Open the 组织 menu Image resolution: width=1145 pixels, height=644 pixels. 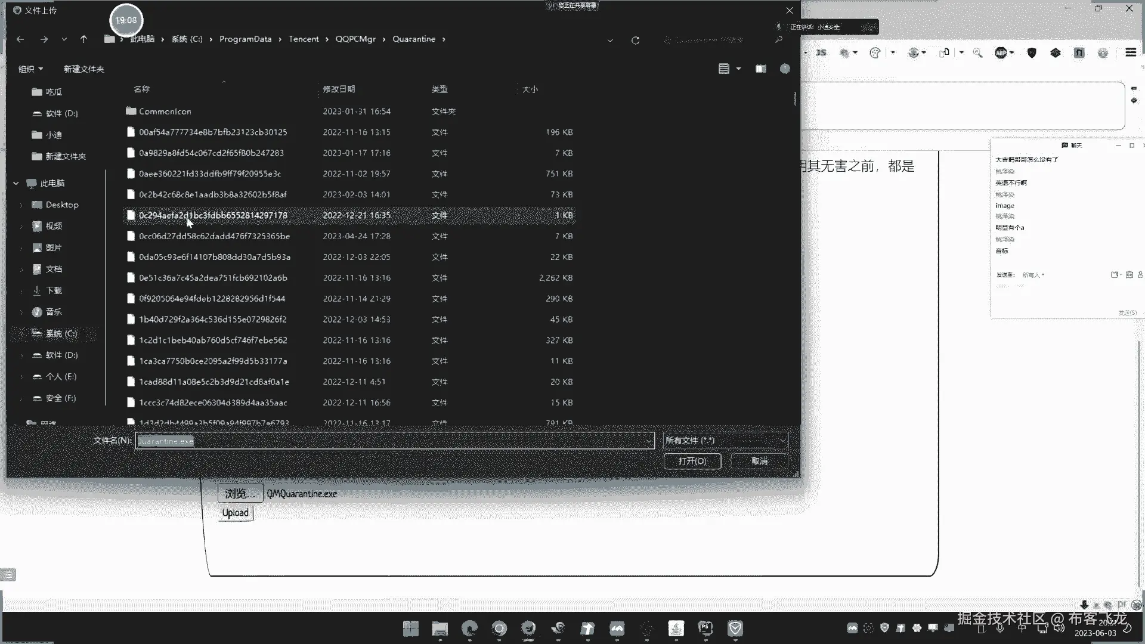coord(30,69)
